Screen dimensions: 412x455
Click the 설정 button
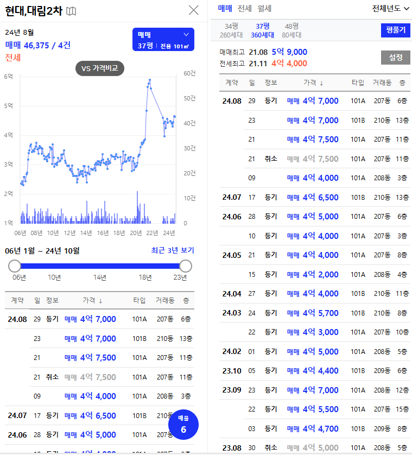click(x=396, y=58)
